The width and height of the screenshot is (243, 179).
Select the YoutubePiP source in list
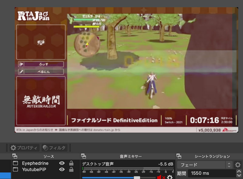click(34, 170)
